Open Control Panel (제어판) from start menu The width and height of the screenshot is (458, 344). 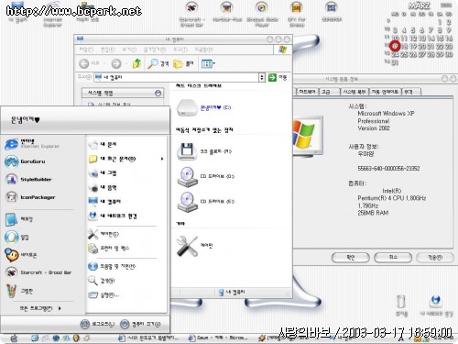(104, 234)
